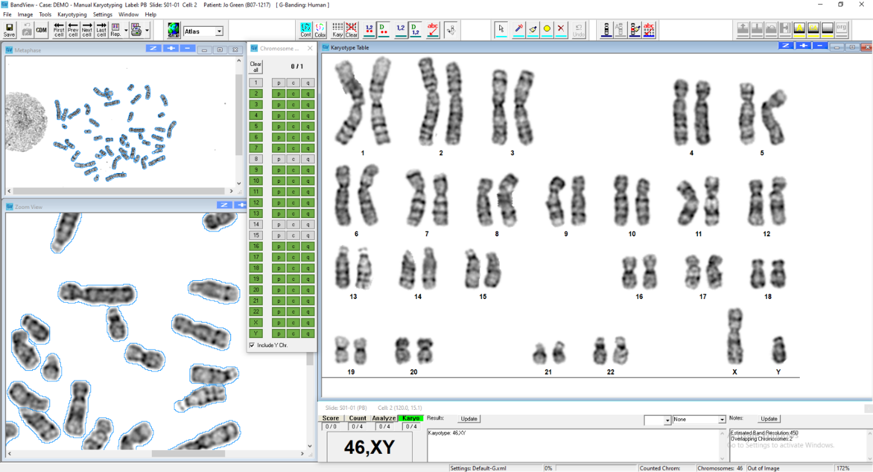Screen dimensions: 873x472
Task: Jump to First cell
Action: click(59, 30)
